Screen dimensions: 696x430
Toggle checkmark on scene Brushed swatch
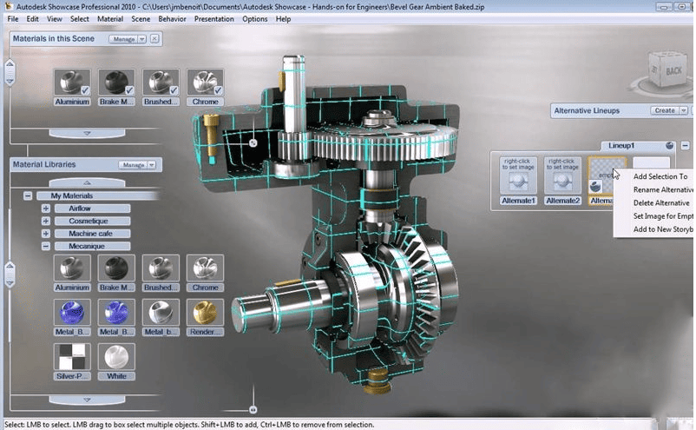(174, 90)
